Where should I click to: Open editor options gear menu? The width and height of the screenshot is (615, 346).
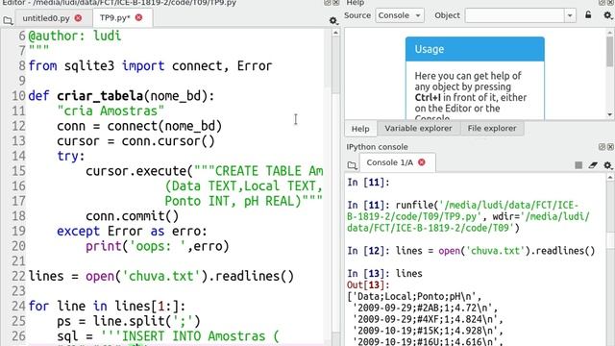tap(333, 20)
